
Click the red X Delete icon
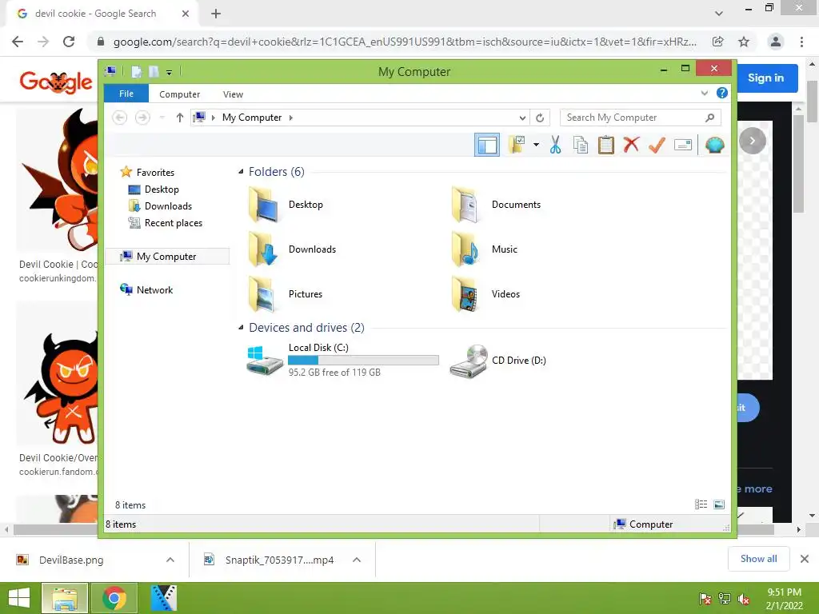coord(631,145)
